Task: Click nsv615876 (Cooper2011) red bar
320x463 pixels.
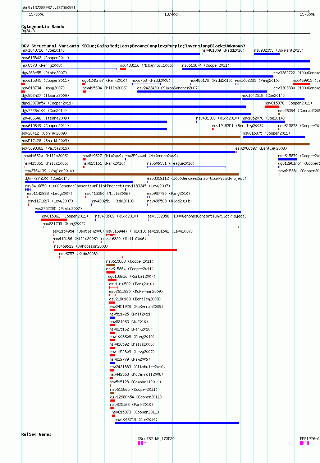Action: coord(272,107)
